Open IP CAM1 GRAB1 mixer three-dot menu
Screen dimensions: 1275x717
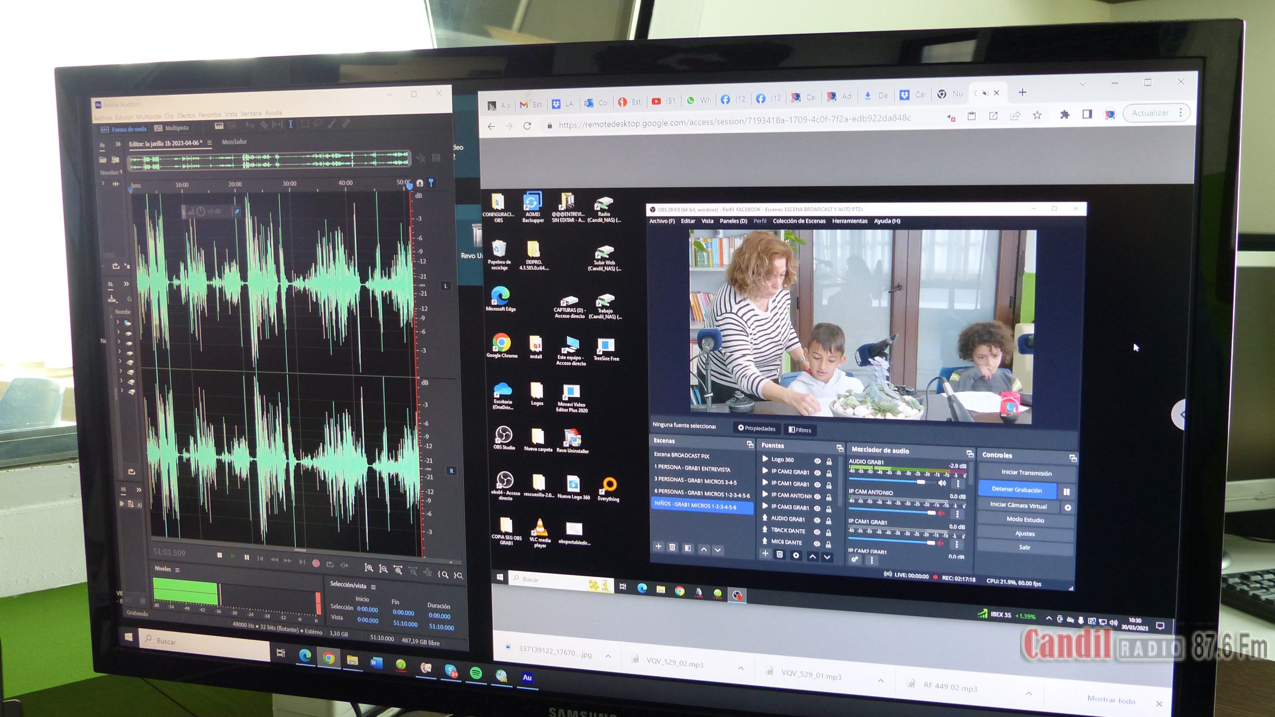(956, 544)
